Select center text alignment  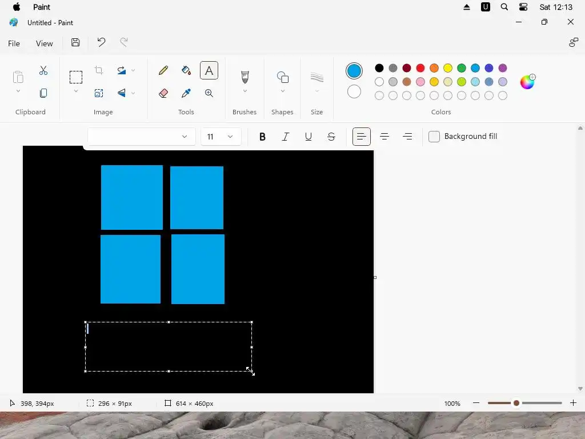(x=384, y=137)
